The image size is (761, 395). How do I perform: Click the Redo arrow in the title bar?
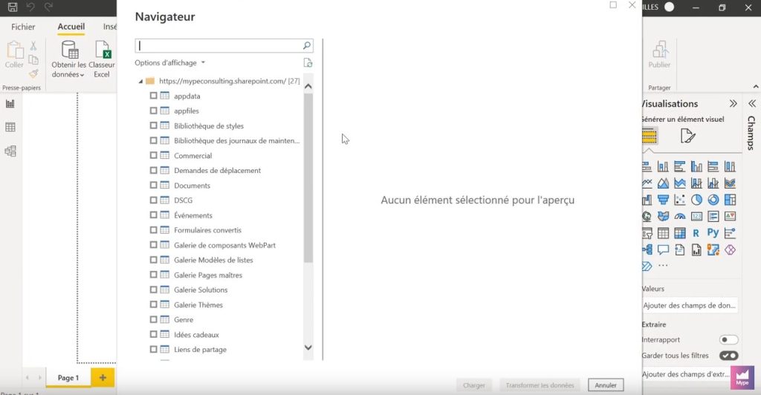click(x=48, y=7)
